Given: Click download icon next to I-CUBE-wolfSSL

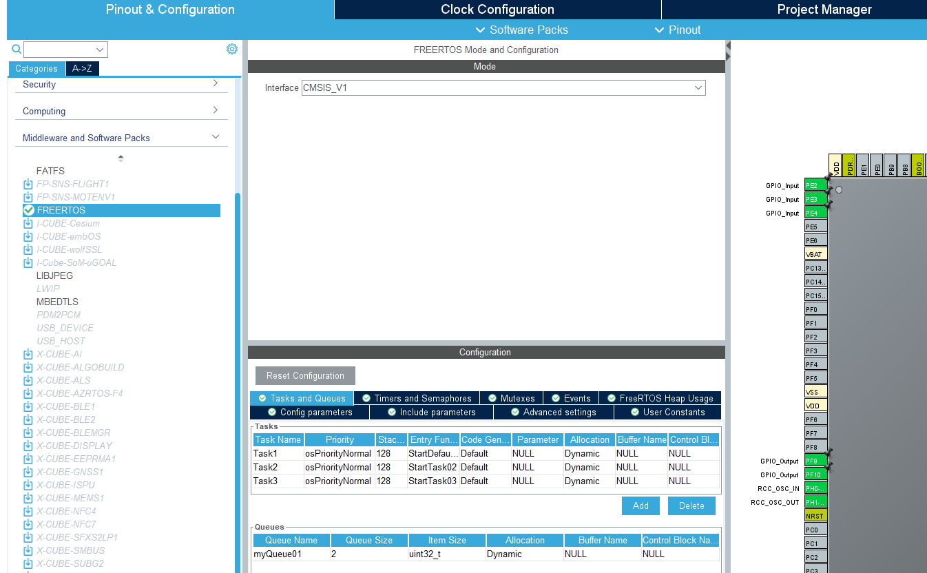Looking at the screenshot, I should (28, 249).
